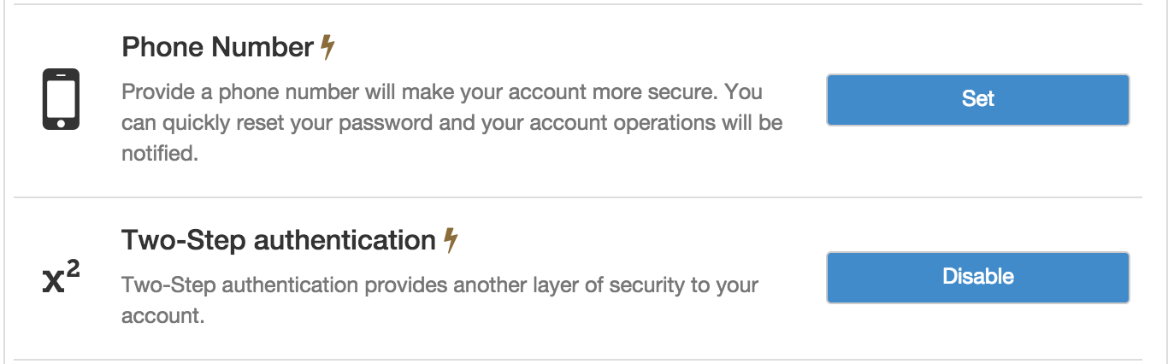The width and height of the screenshot is (1168, 364).
Task: Click the lightning bolt beside Two-Step authentication
Action: tap(451, 240)
